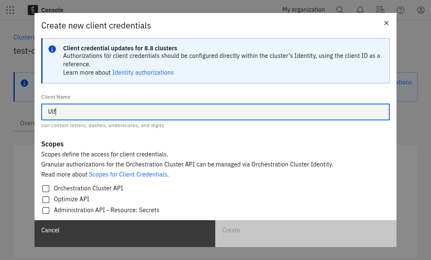Follow the Identity authorizations link
Screen dimensions: 431x260
[143, 72]
